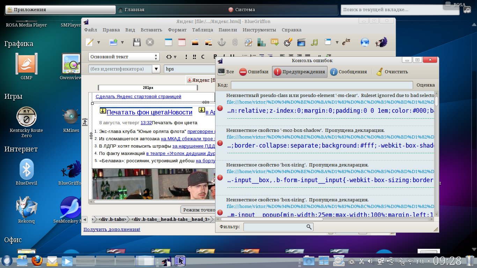
Task: Expand the (без идентификатора) ID dropdown arrow
Action: (156, 69)
